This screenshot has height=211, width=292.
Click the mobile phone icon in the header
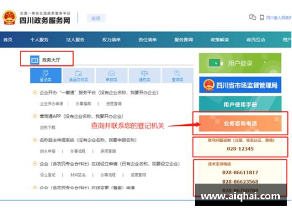tap(262, 17)
